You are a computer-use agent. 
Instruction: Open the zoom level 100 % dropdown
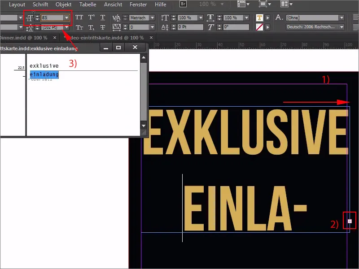[x=222, y=4]
